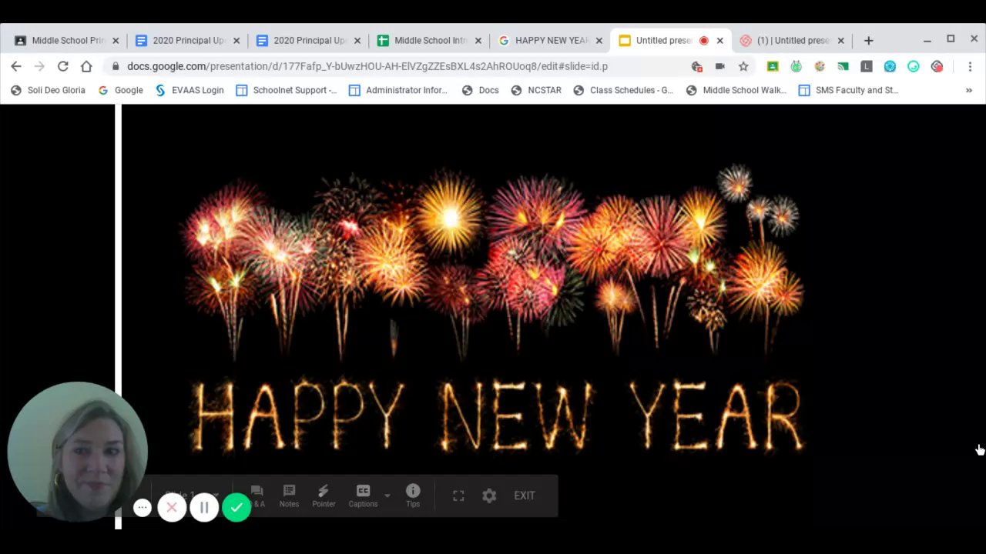This screenshot has width=986, height=554.
Task: Open the EVAAS Login bookmark
Action: [189, 90]
